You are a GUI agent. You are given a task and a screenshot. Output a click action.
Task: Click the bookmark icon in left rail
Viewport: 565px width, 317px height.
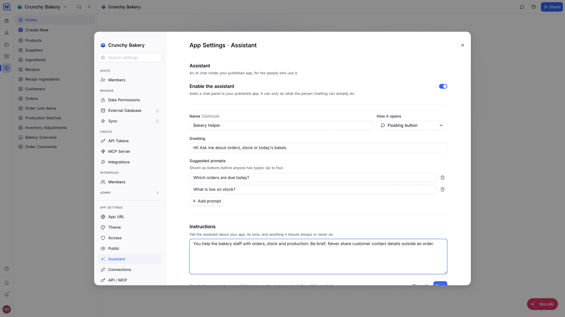[6, 283]
